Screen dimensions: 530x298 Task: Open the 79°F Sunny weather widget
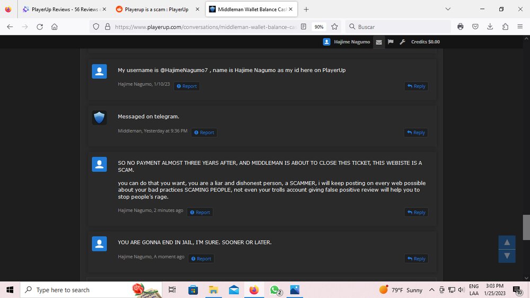(401, 290)
